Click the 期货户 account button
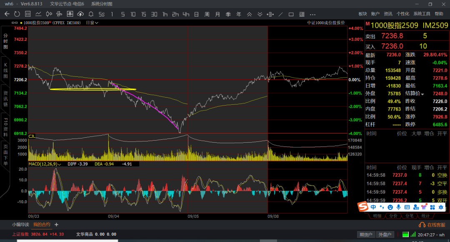The image size is (450, 242). tap(366, 234)
